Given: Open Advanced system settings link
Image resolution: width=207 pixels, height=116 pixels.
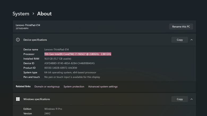Looking at the screenshot, I should [x=103, y=87].
